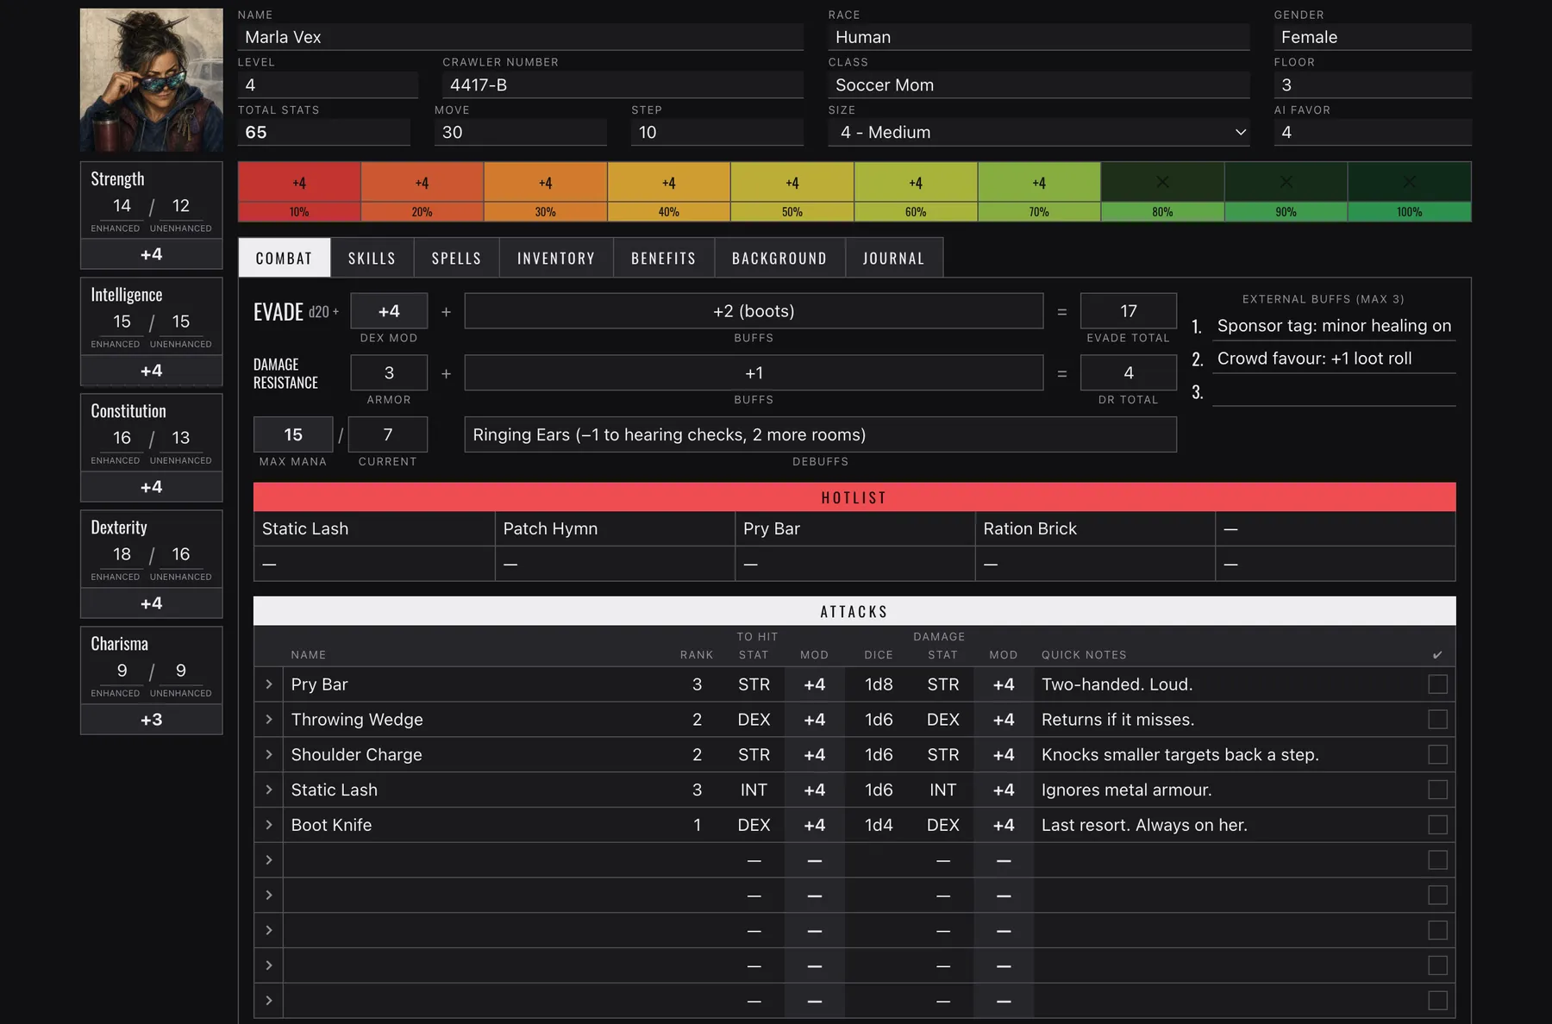Click the Patch Hymn hotlist slot
Image resolution: width=1552 pixels, height=1024 pixels.
(x=615, y=528)
